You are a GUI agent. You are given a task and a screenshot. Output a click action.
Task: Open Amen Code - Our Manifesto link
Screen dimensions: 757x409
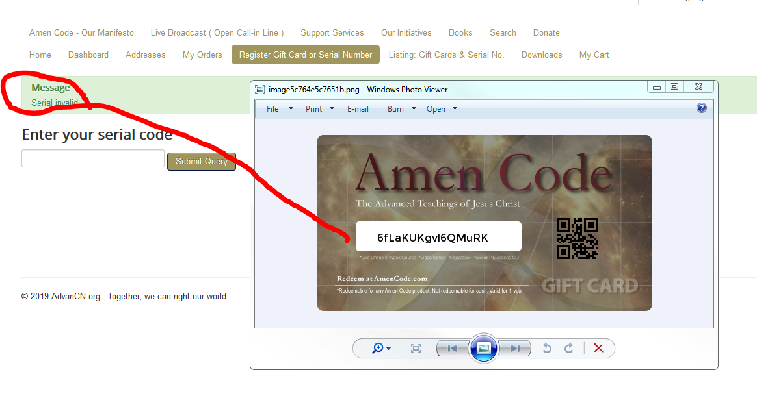pyautogui.click(x=81, y=32)
